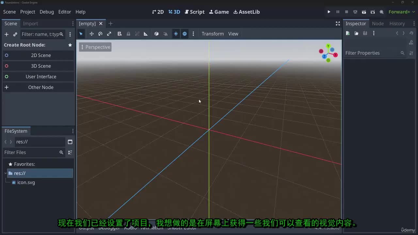
Task: Switch to the Import dock tab
Action: click(30, 23)
